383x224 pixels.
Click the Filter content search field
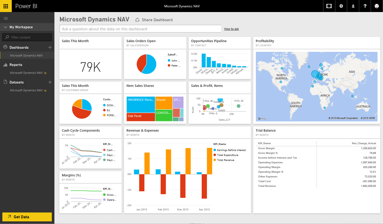pos(27,37)
